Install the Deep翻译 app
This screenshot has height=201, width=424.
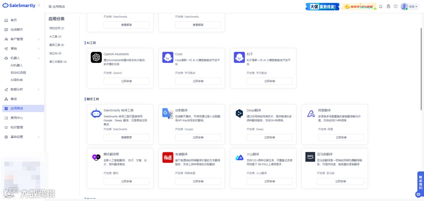point(270,137)
